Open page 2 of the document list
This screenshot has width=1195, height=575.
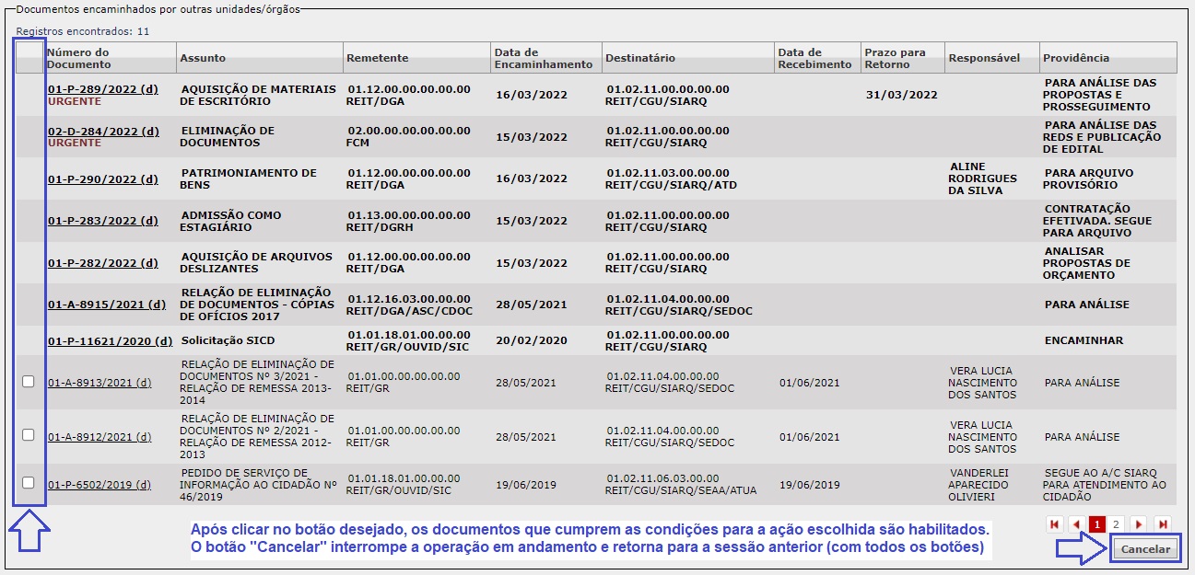click(x=1116, y=524)
